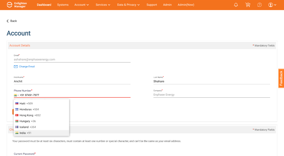Choose Hong Kong +852 from country list
This screenshot has height=156, width=284.
42,115
